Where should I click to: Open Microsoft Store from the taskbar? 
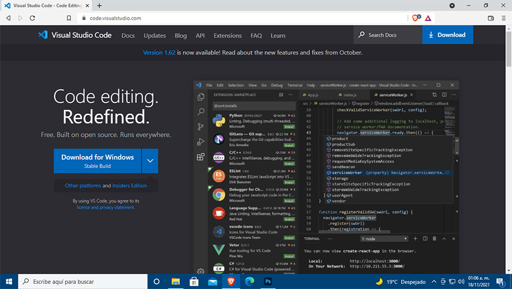click(x=194, y=282)
